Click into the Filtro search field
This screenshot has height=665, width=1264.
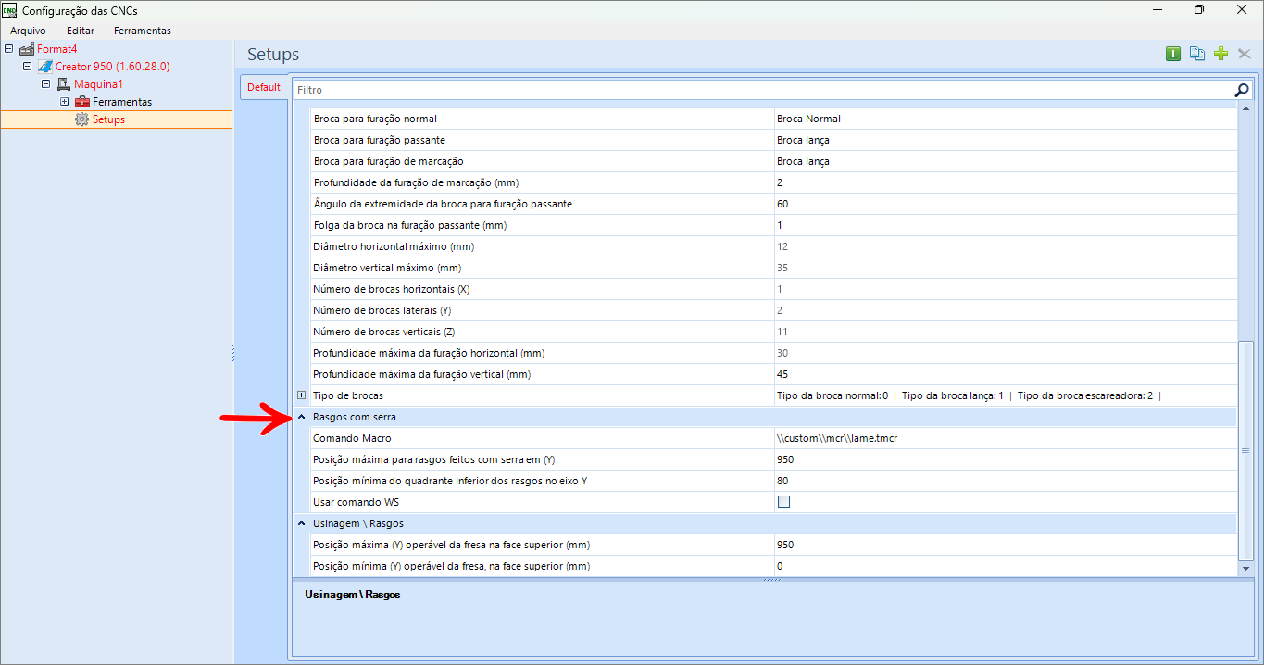coord(763,90)
